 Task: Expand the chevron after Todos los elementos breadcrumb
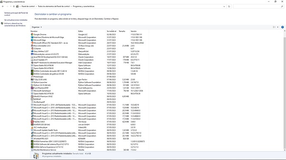(71, 6)
